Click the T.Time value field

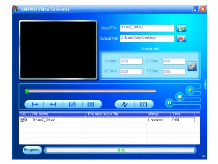point(174,71)
